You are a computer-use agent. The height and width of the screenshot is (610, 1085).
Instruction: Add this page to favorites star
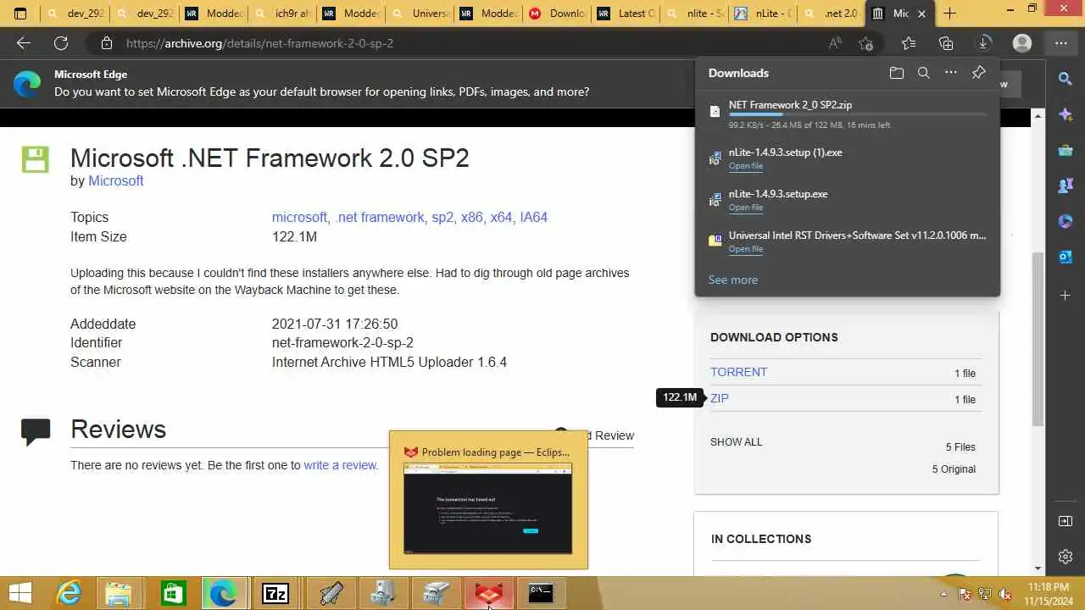[x=865, y=43]
